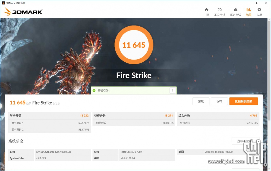The image size is (271, 171).
Task: Click timestamp 2018-01-15 03:18 +08:00
Action: [219, 152]
